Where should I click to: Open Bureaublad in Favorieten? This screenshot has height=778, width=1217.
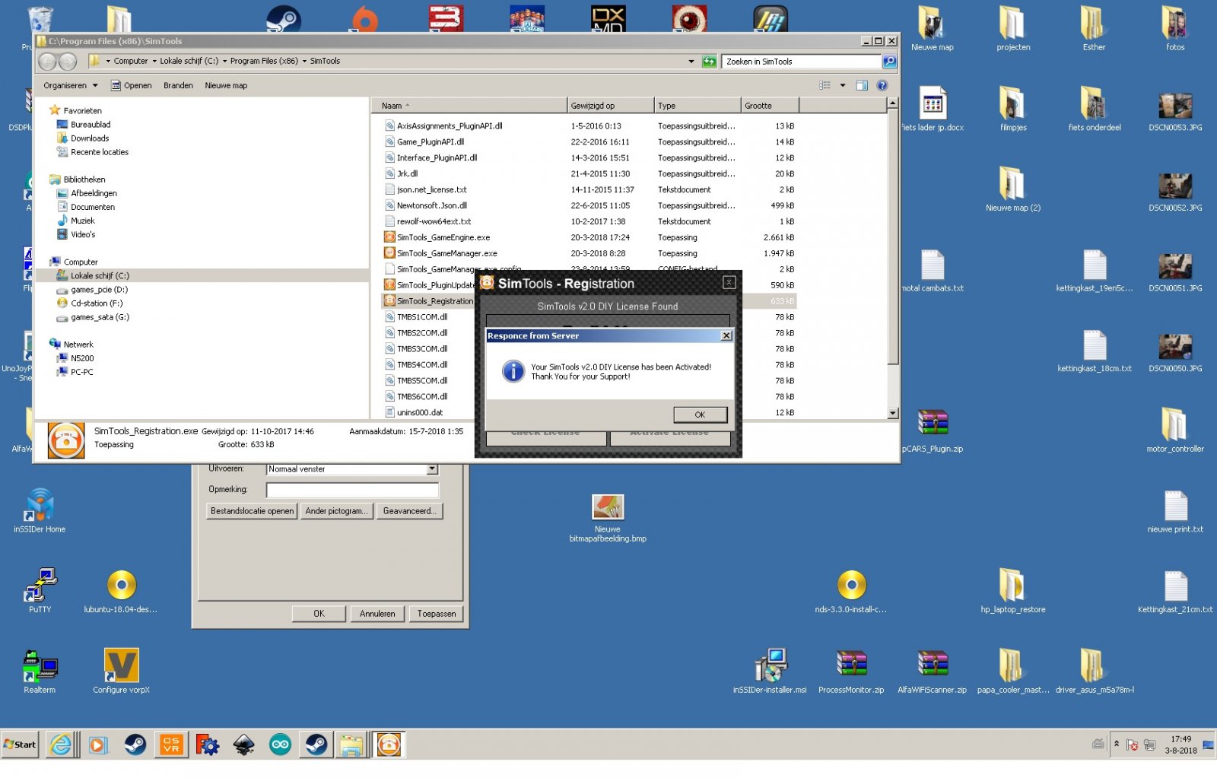coord(91,125)
